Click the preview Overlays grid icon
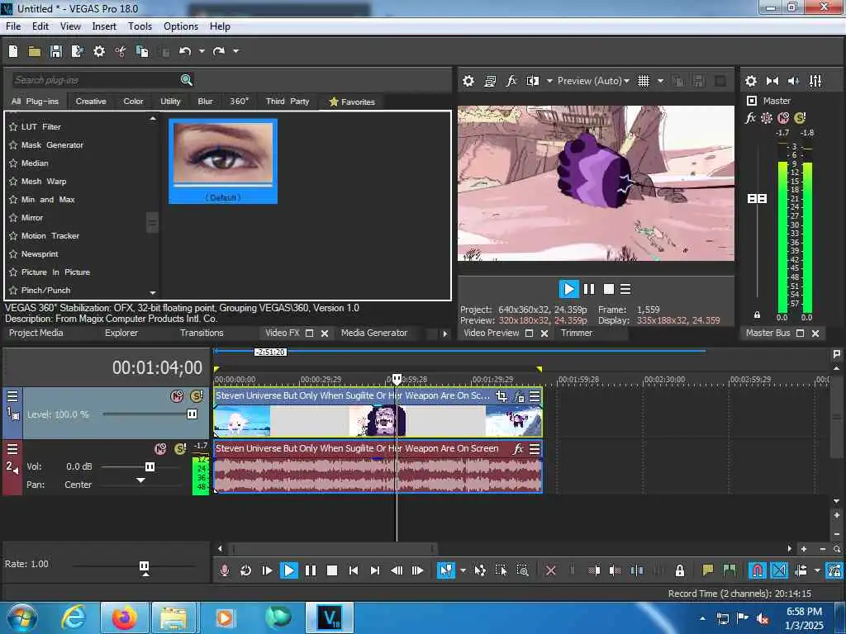Viewport: 846px width, 634px height. point(643,81)
